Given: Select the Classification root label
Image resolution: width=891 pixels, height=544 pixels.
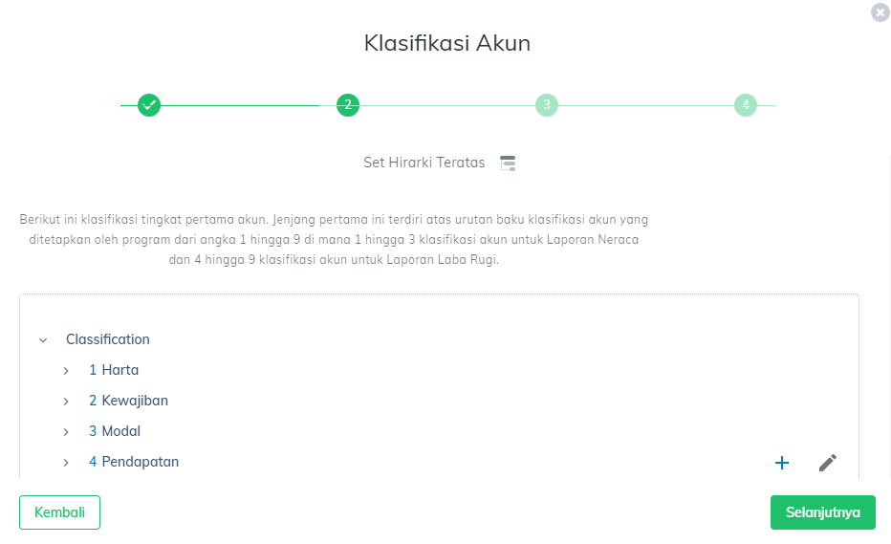Looking at the screenshot, I should click(108, 339).
